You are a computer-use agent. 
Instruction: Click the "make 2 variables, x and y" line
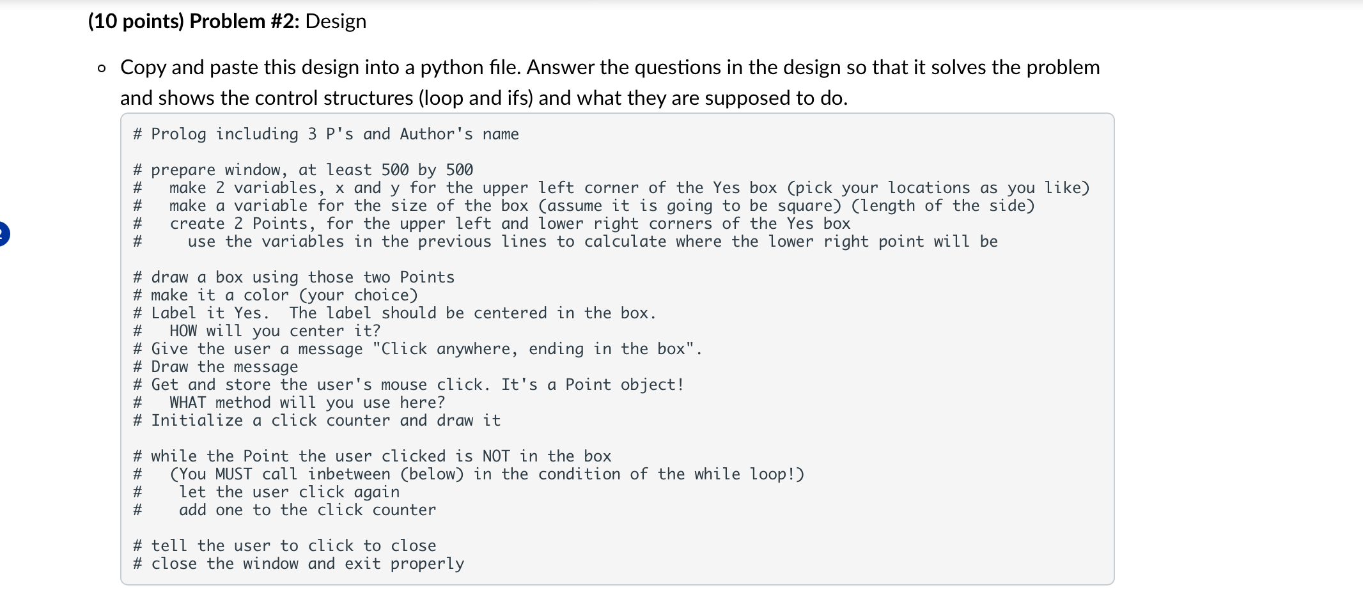click(x=629, y=188)
